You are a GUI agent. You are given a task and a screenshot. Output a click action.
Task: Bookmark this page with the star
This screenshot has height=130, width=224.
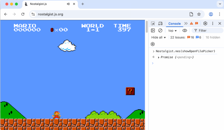pyautogui.click(x=199, y=14)
